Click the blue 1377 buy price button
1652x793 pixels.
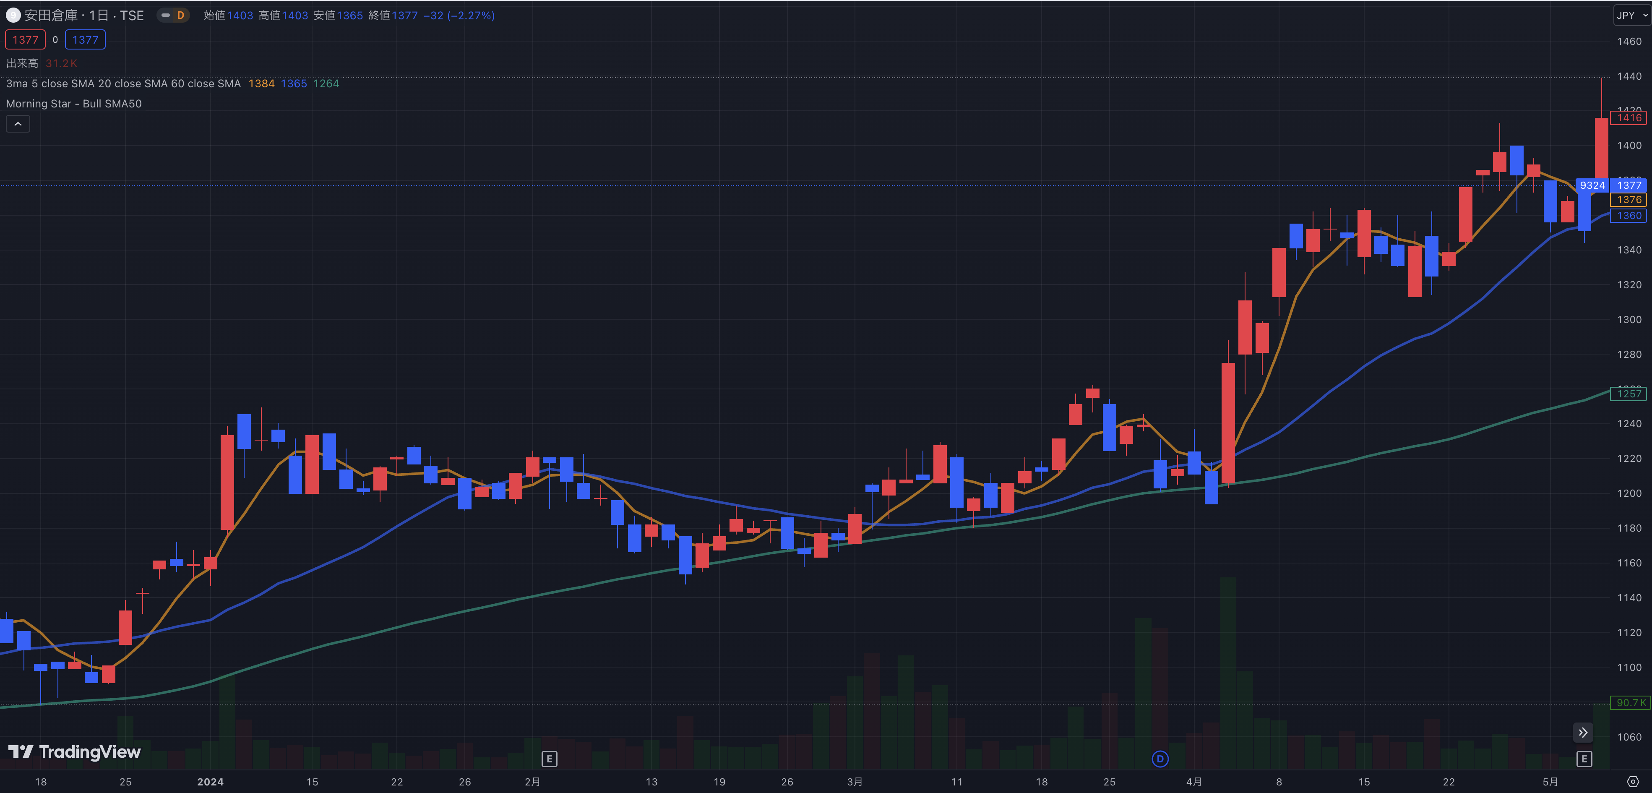(x=85, y=40)
